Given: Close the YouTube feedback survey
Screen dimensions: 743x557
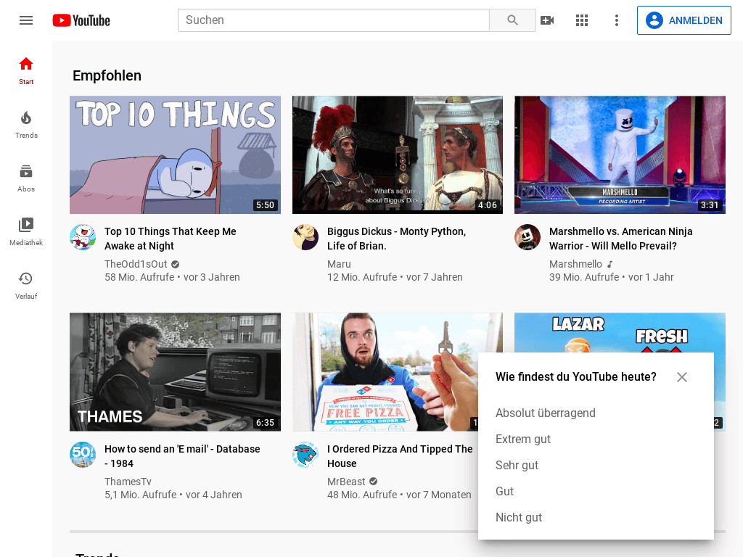Looking at the screenshot, I should [x=682, y=377].
